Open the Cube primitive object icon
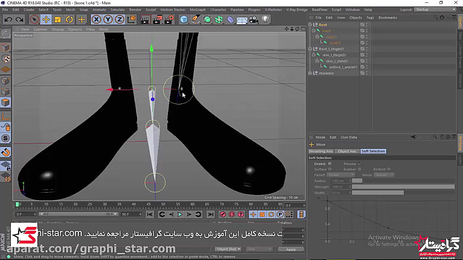 point(184,19)
